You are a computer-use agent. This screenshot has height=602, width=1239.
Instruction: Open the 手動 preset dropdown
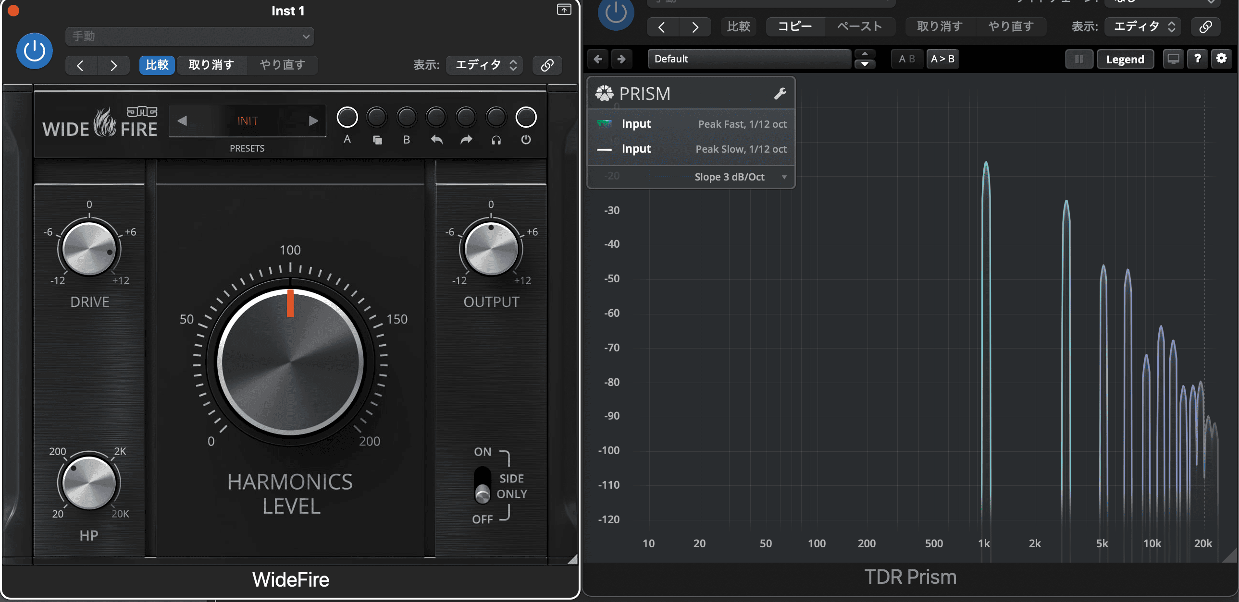(x=189, y=36)
